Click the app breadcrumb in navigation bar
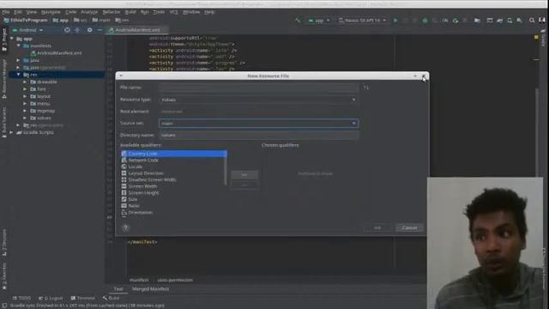 (x=61, y=21)
